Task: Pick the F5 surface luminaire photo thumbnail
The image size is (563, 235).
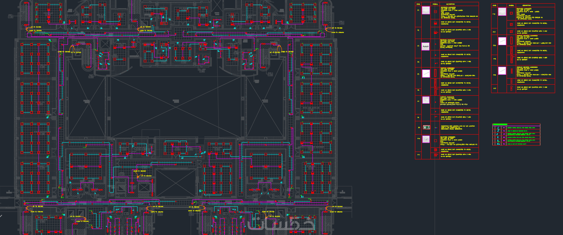Action: point(426,73)
